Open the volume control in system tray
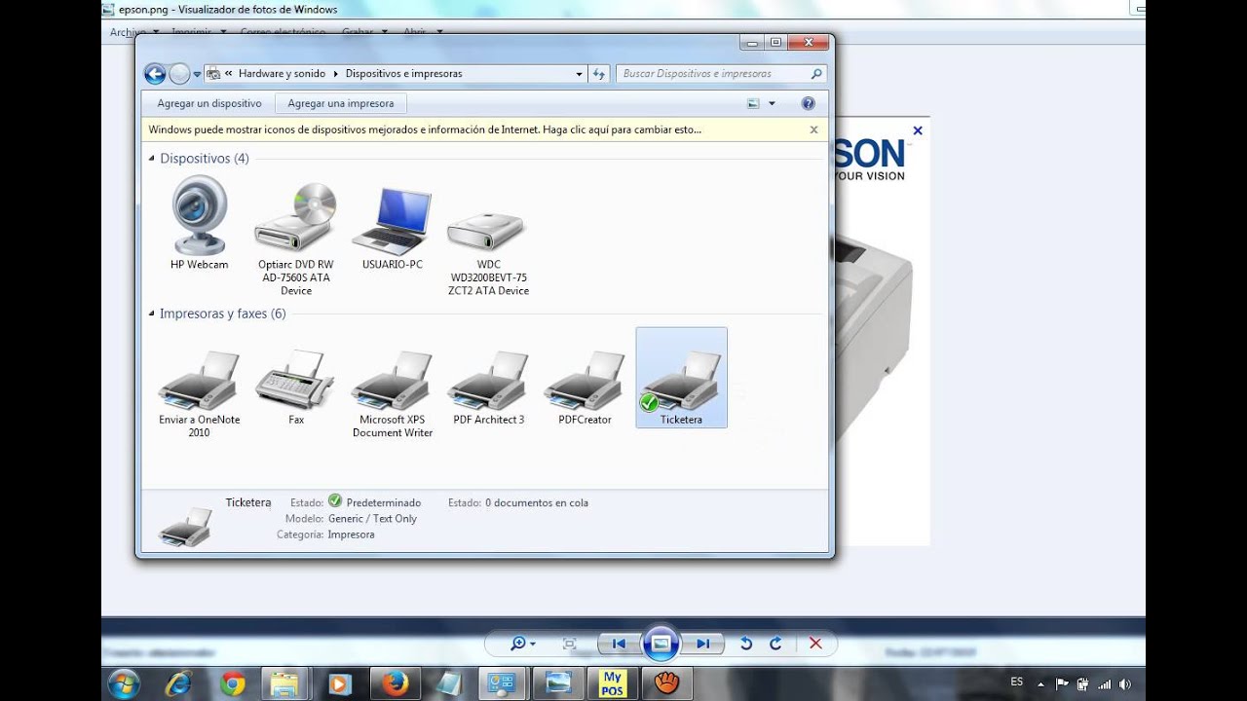This screenshot has height=701, width=1247. [x=1125, y=683]
